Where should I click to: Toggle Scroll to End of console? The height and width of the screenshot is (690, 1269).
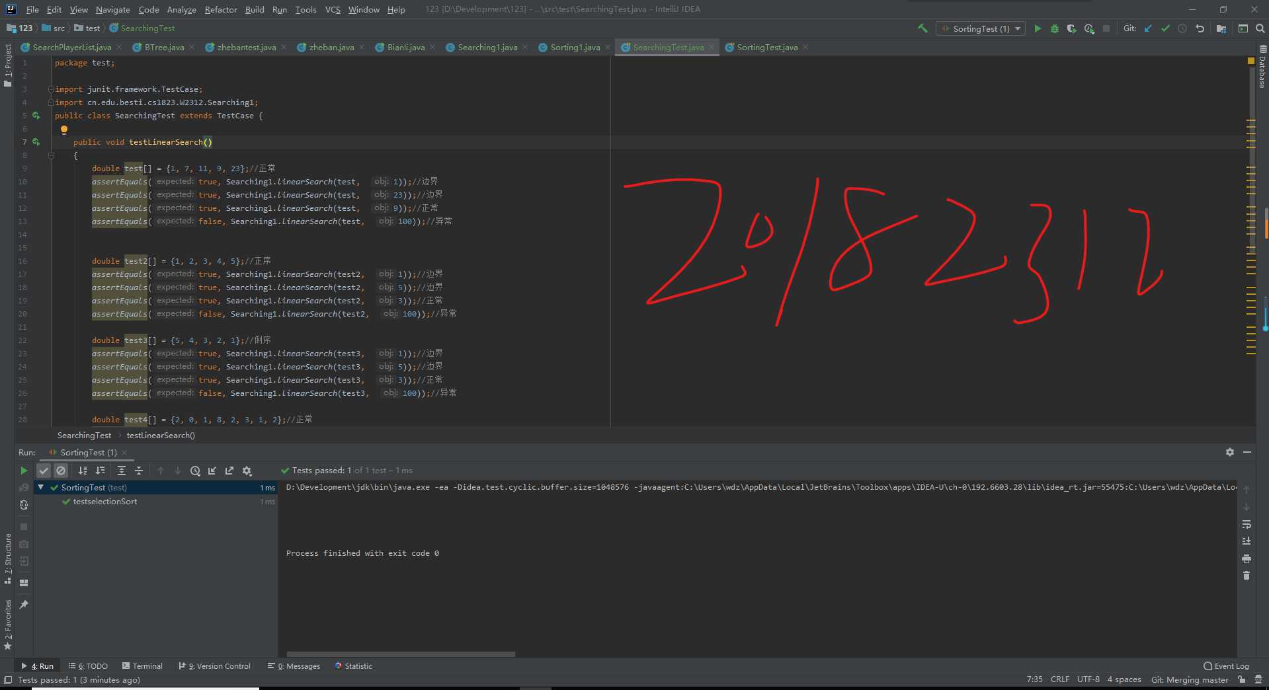click(x=1247, y=541)
